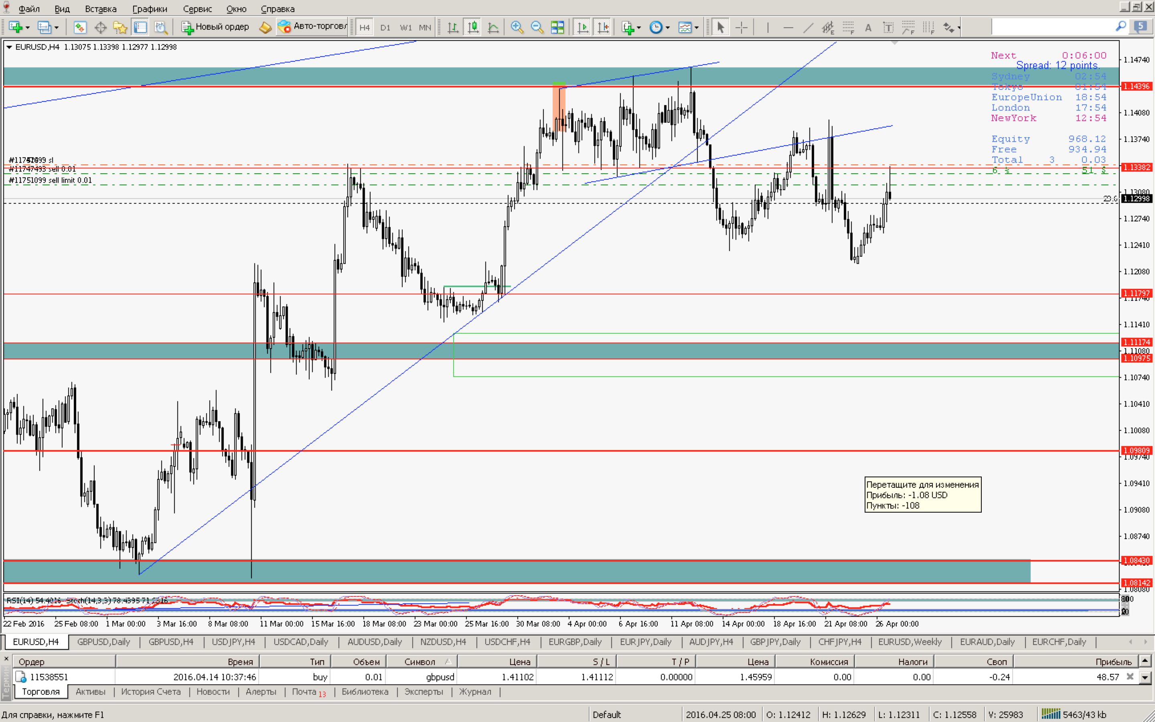Switch chart timeframe to MN
1155x722 pixels.
pyautogui.click(x=425, y=27)
